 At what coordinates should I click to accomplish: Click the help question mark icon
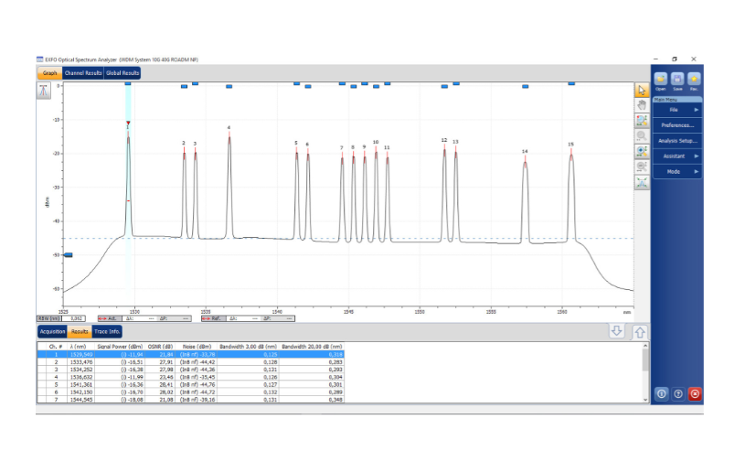click(678, 393)
